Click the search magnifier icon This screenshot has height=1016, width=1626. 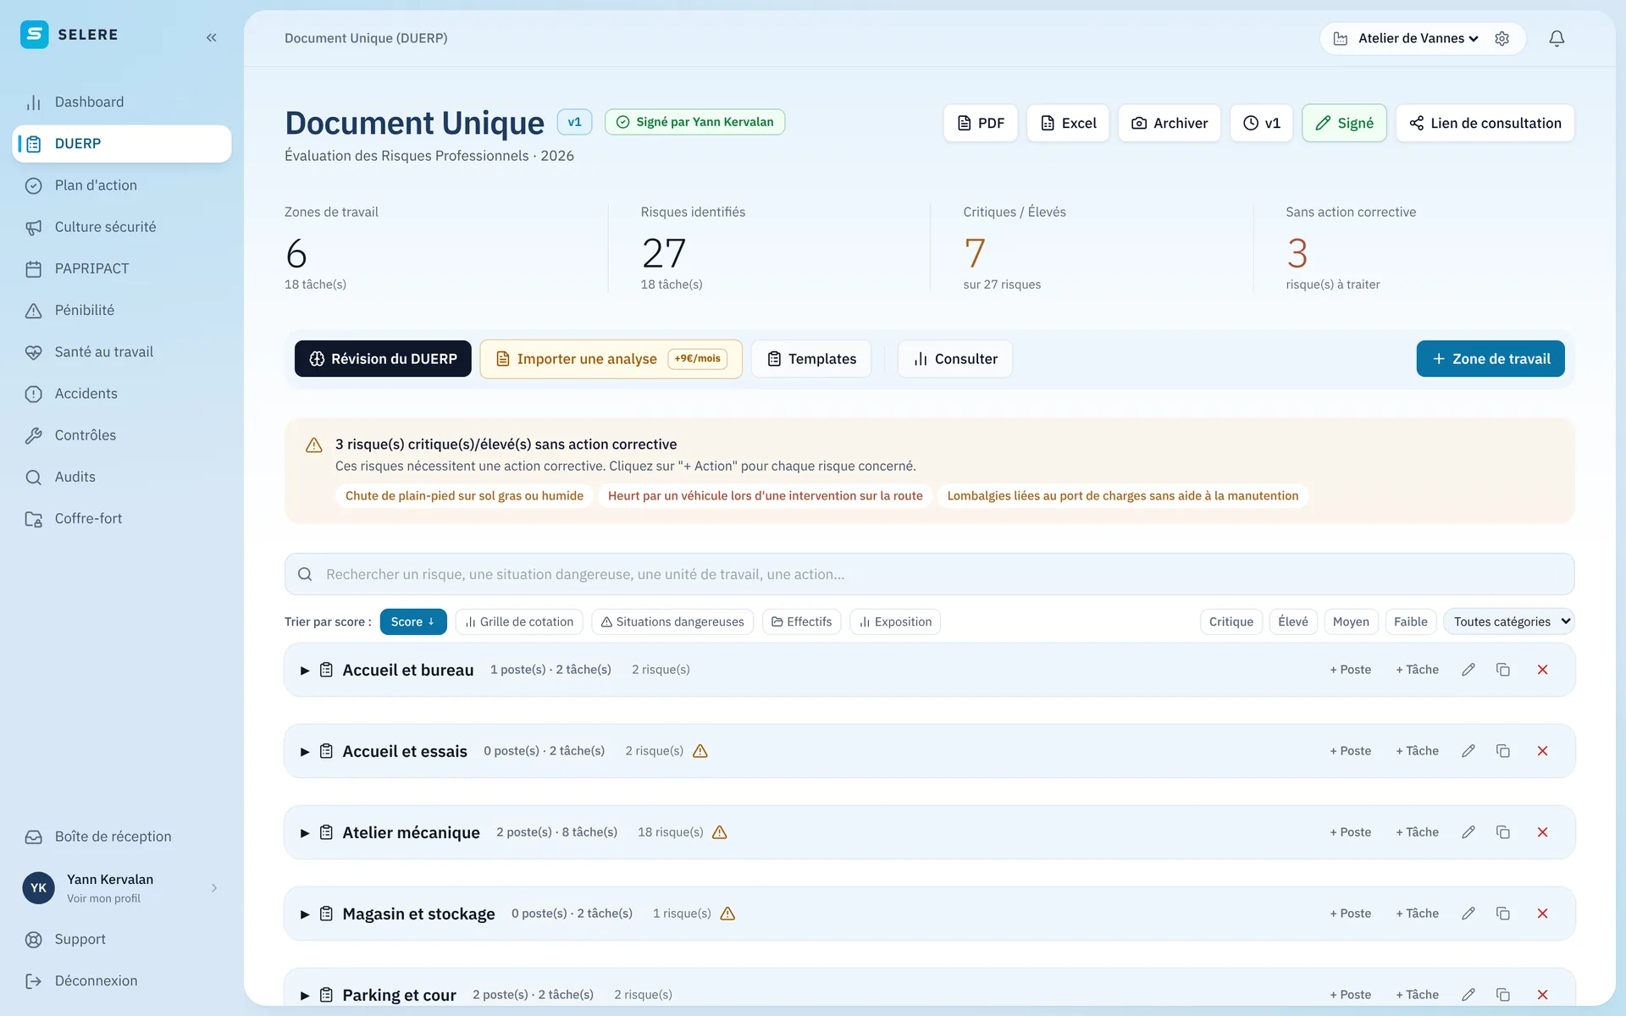[x=305, y=574]
